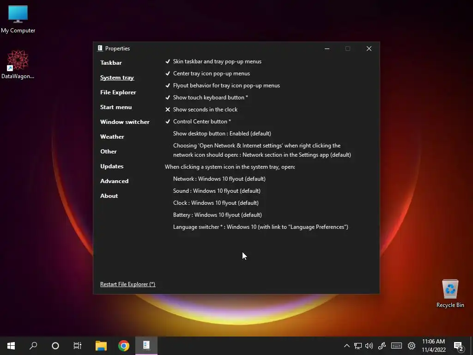Open the System tray settings section
Screen dimensions: 473x355
[x=117, y=78]
